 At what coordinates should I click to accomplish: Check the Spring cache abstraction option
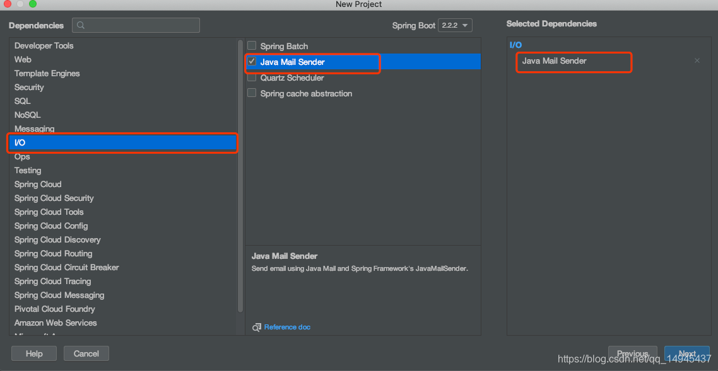point(252,93)
